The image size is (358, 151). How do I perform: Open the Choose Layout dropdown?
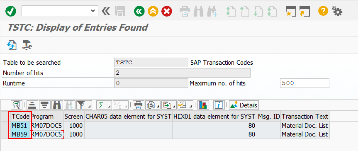point(185,105)
